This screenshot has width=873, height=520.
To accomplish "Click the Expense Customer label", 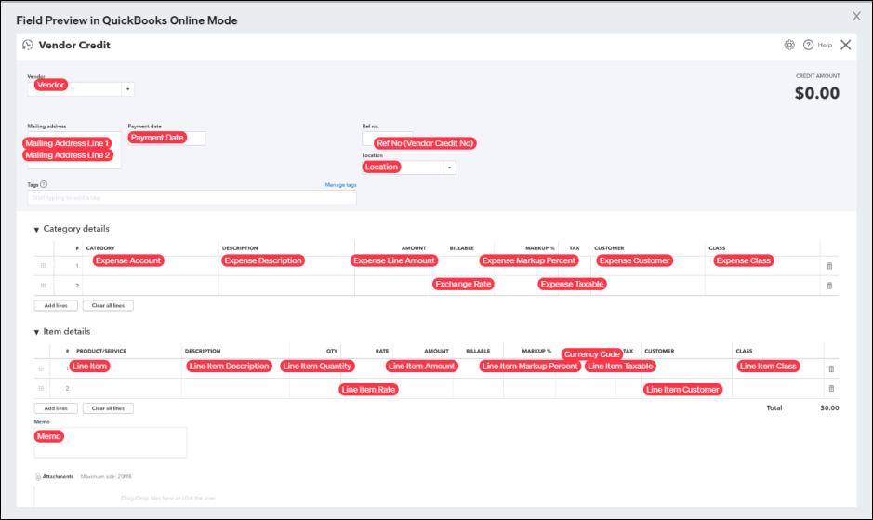I will 634,260.
